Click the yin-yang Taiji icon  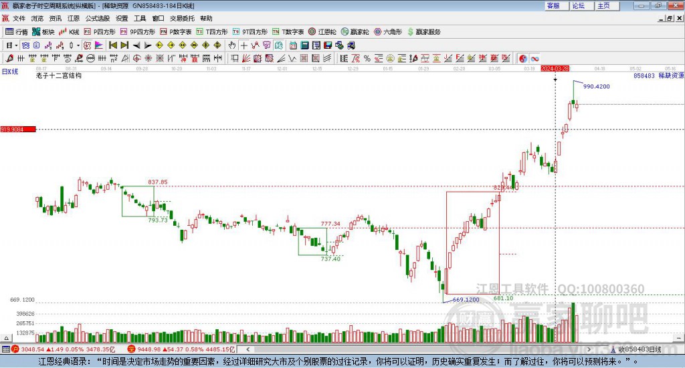click(523, 58)
